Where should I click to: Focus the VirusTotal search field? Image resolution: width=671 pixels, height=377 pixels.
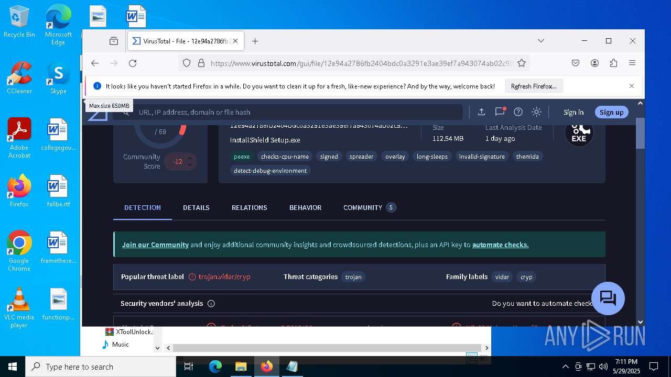coord(288,112)
